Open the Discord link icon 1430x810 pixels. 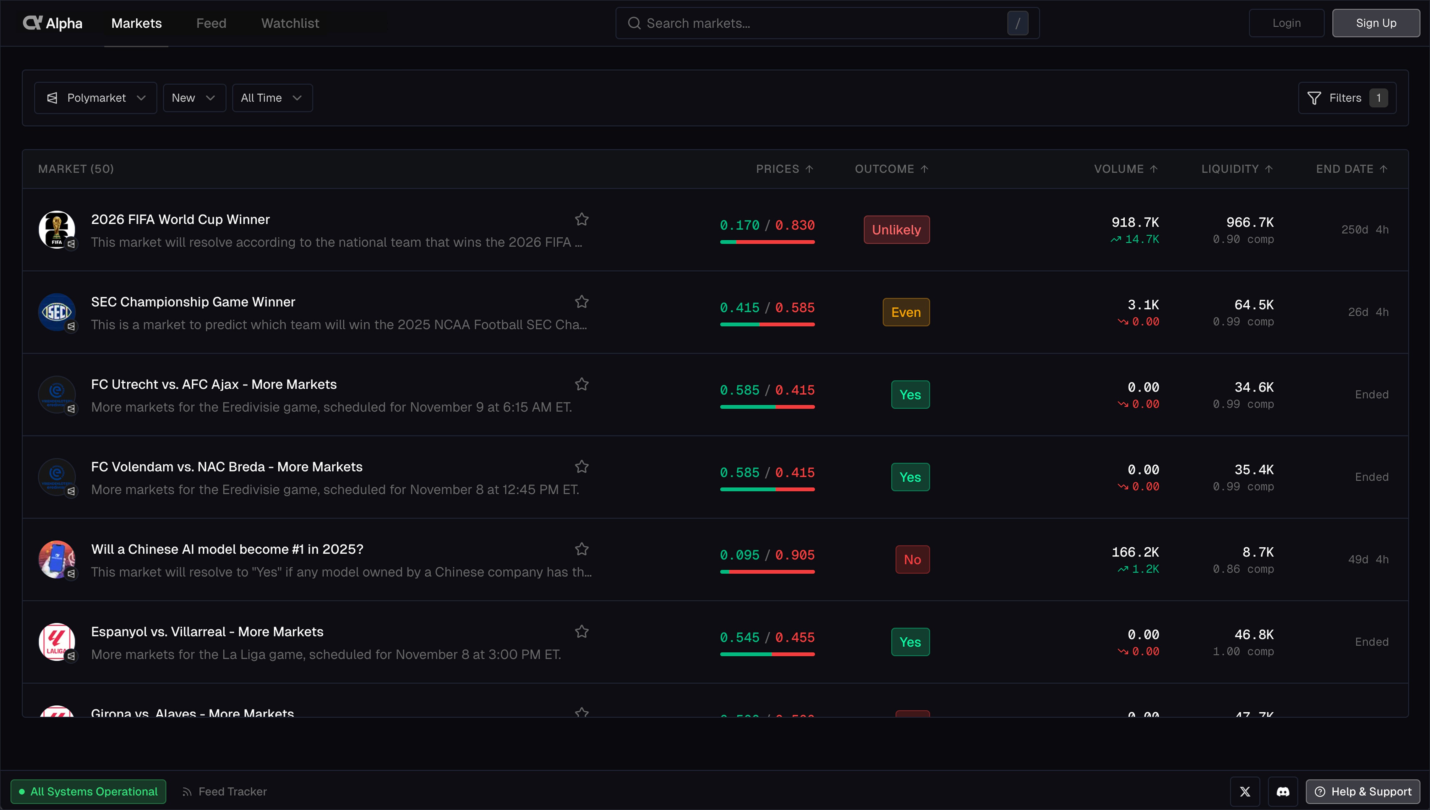click(x=1283, y=792)
